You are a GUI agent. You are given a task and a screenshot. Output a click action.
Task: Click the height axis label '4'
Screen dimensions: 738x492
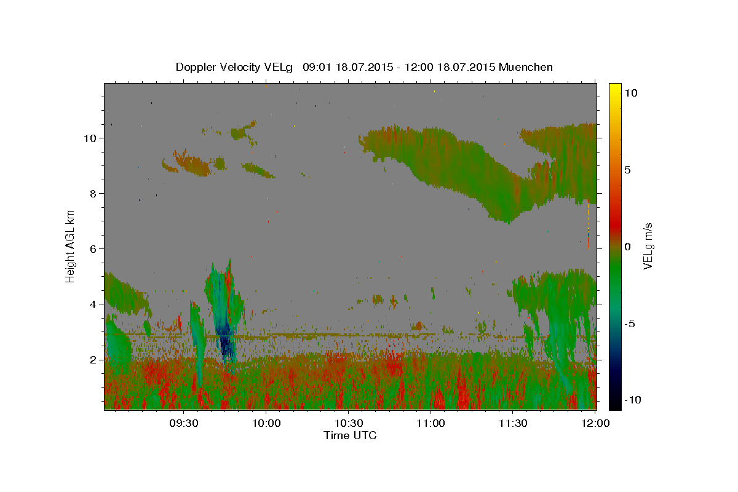tap(93, 304)
